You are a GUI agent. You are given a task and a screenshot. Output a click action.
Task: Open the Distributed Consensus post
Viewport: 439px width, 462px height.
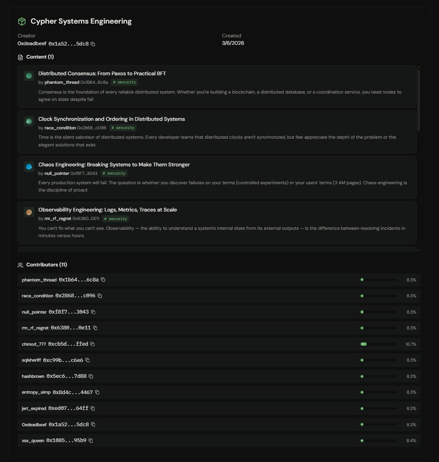point(102,74)
